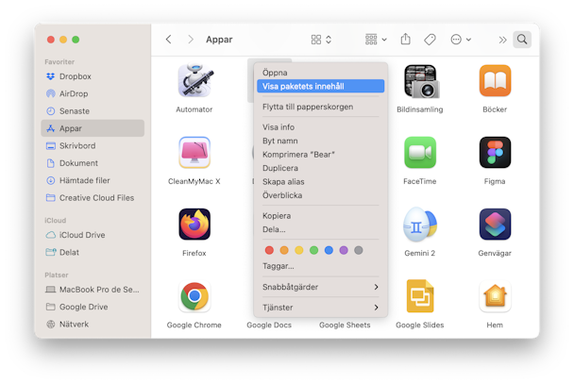Expand the Snabbåtgärder submenu
This screenshot has height=384, width=574.
(320, 287)
